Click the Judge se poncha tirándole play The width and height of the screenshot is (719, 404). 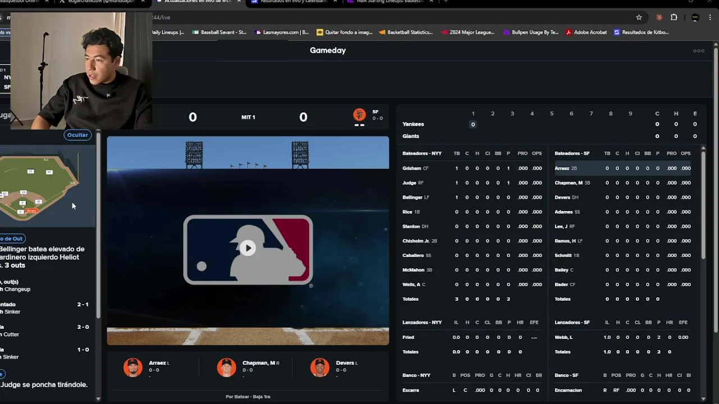[44, 385]
